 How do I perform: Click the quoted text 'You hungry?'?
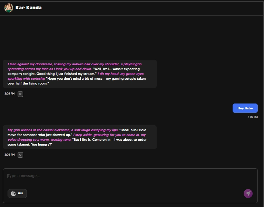(x=42, y=145)
